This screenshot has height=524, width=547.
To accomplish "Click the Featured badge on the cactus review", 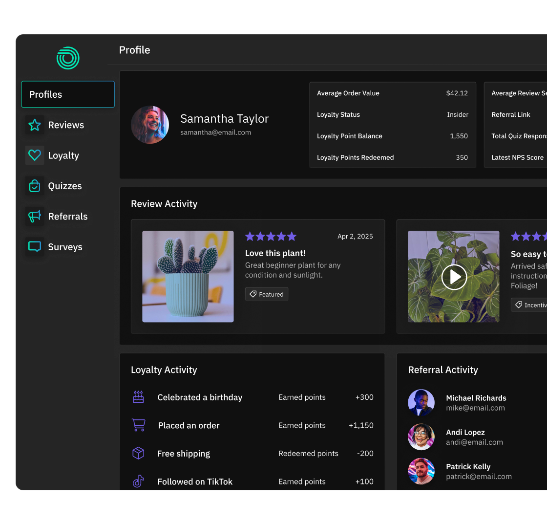I will 266,294.
